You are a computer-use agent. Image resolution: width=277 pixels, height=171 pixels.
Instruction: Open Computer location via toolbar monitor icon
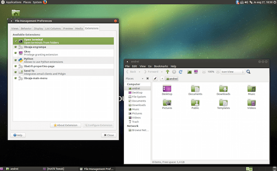(x=196, y=71)
